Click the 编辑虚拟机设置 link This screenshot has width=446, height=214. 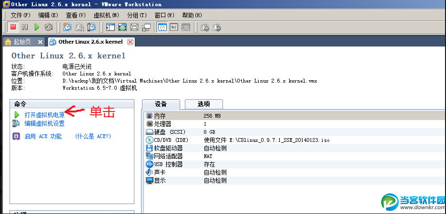coord(45,123)
